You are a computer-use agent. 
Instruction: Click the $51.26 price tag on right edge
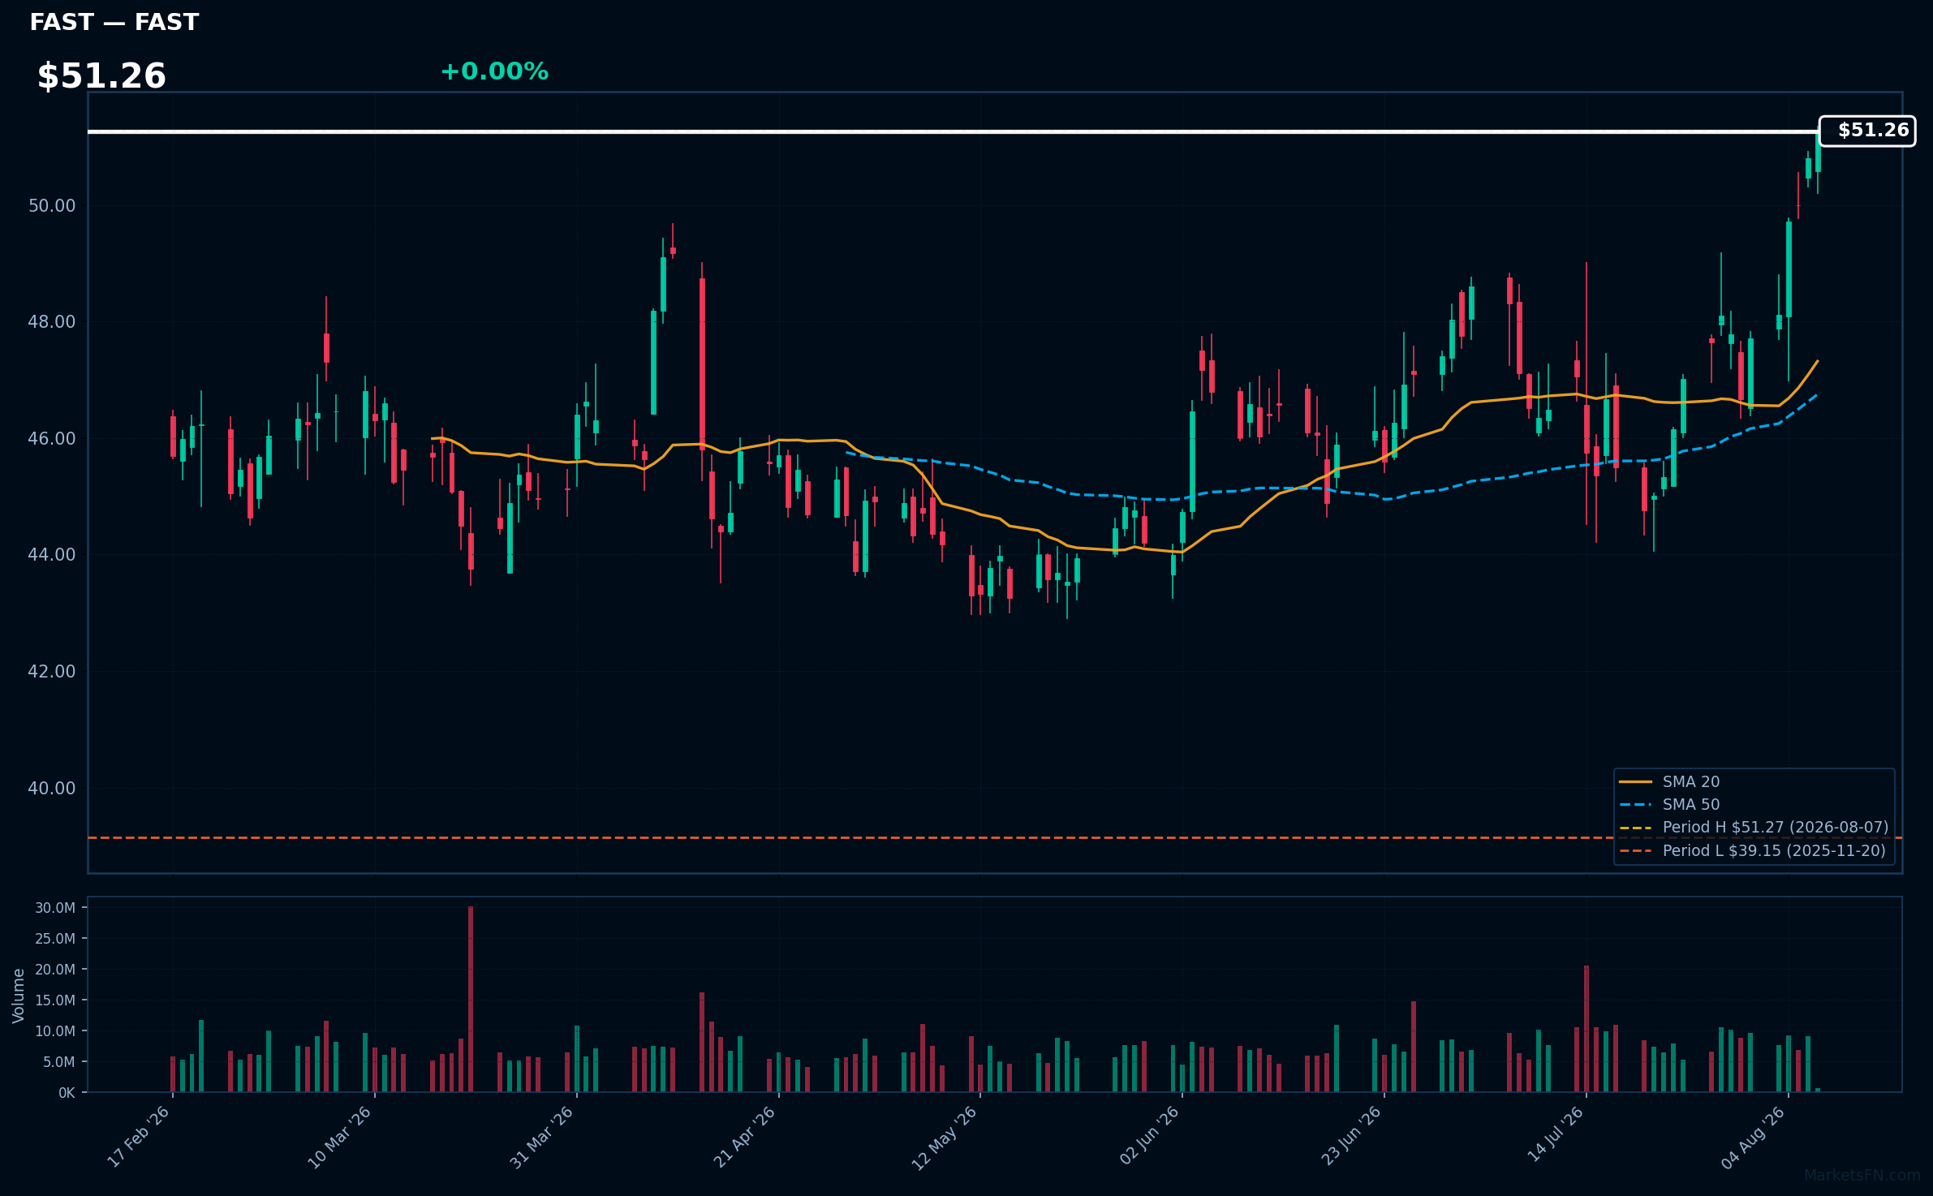1867,131
